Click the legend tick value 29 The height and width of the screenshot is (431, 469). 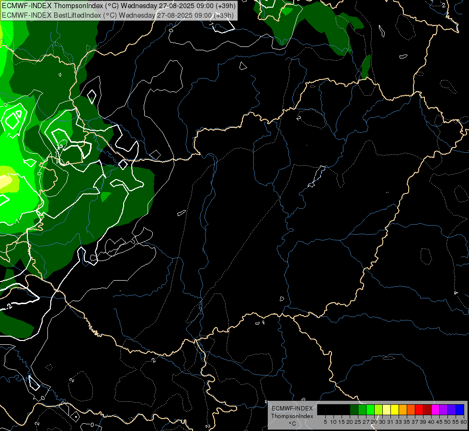tap(374, 422)
